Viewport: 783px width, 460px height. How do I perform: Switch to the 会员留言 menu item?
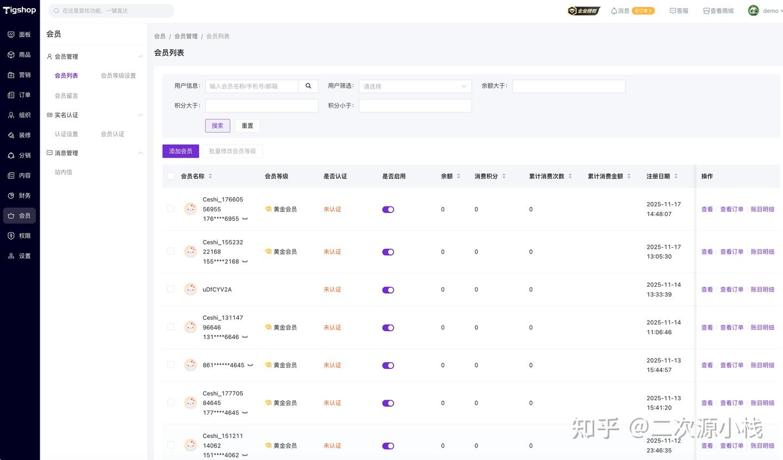click(x=65, y=95)
